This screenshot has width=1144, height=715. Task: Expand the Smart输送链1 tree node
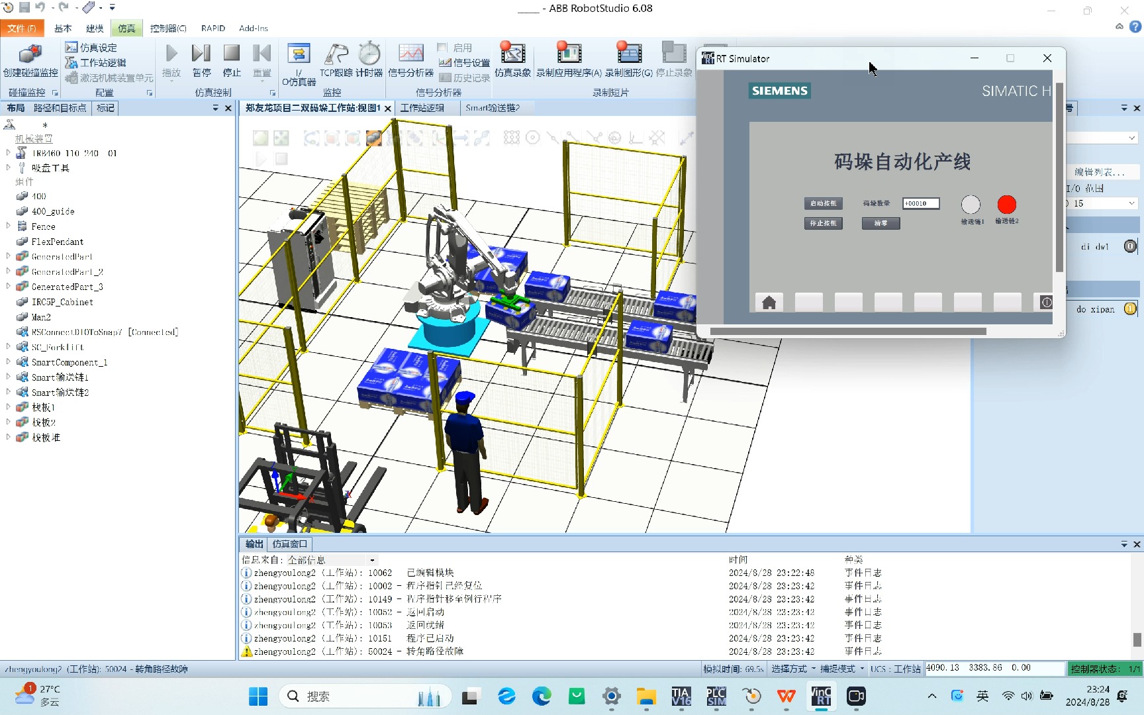pos(8,377)
